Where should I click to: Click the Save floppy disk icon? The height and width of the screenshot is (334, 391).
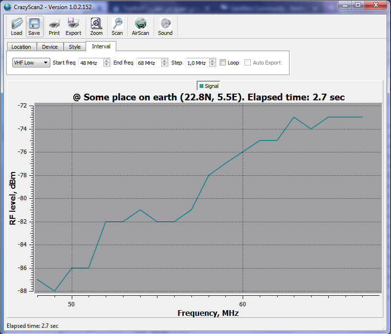[x=34, y=23]
